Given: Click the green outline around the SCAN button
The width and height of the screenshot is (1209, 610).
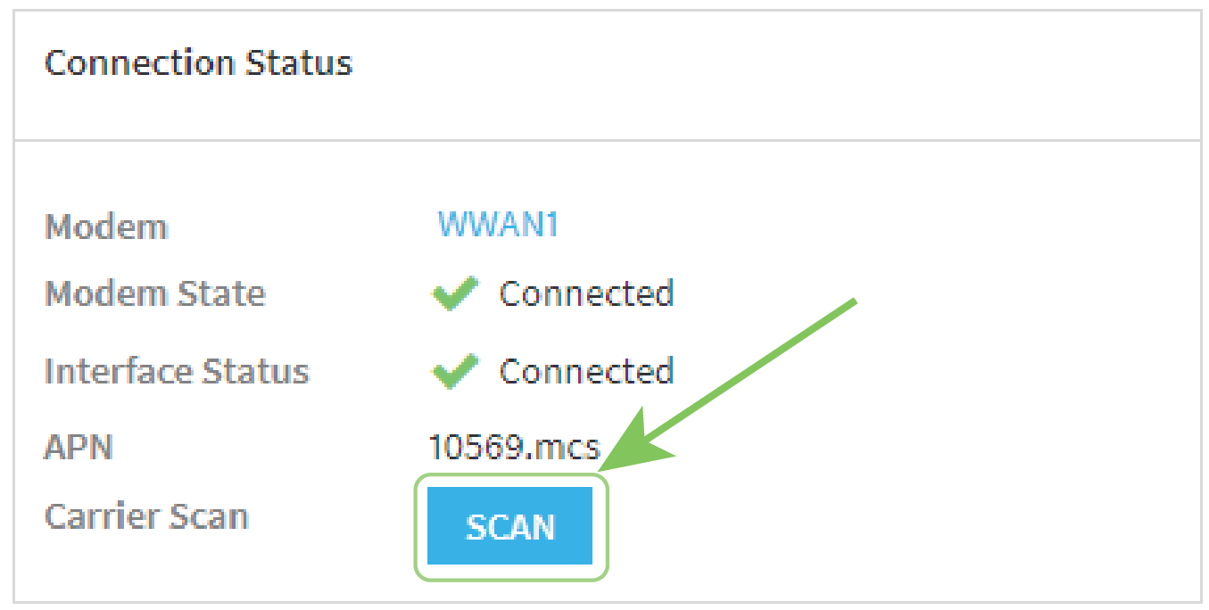Looking at the screenshot, I should [x=417, y=526].
